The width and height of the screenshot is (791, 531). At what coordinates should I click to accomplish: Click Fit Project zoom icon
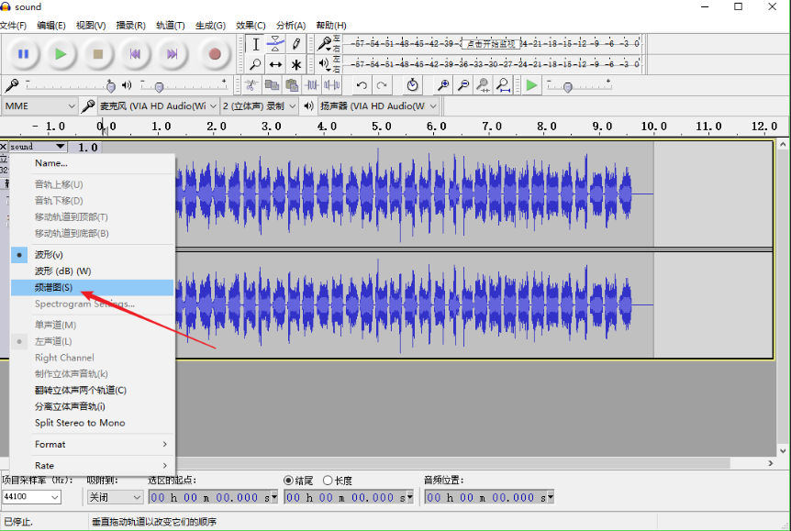coord(504,85)
